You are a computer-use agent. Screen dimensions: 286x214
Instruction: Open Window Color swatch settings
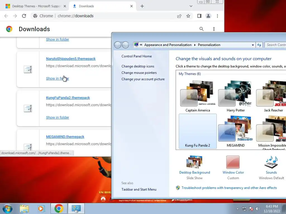(233, 162)
